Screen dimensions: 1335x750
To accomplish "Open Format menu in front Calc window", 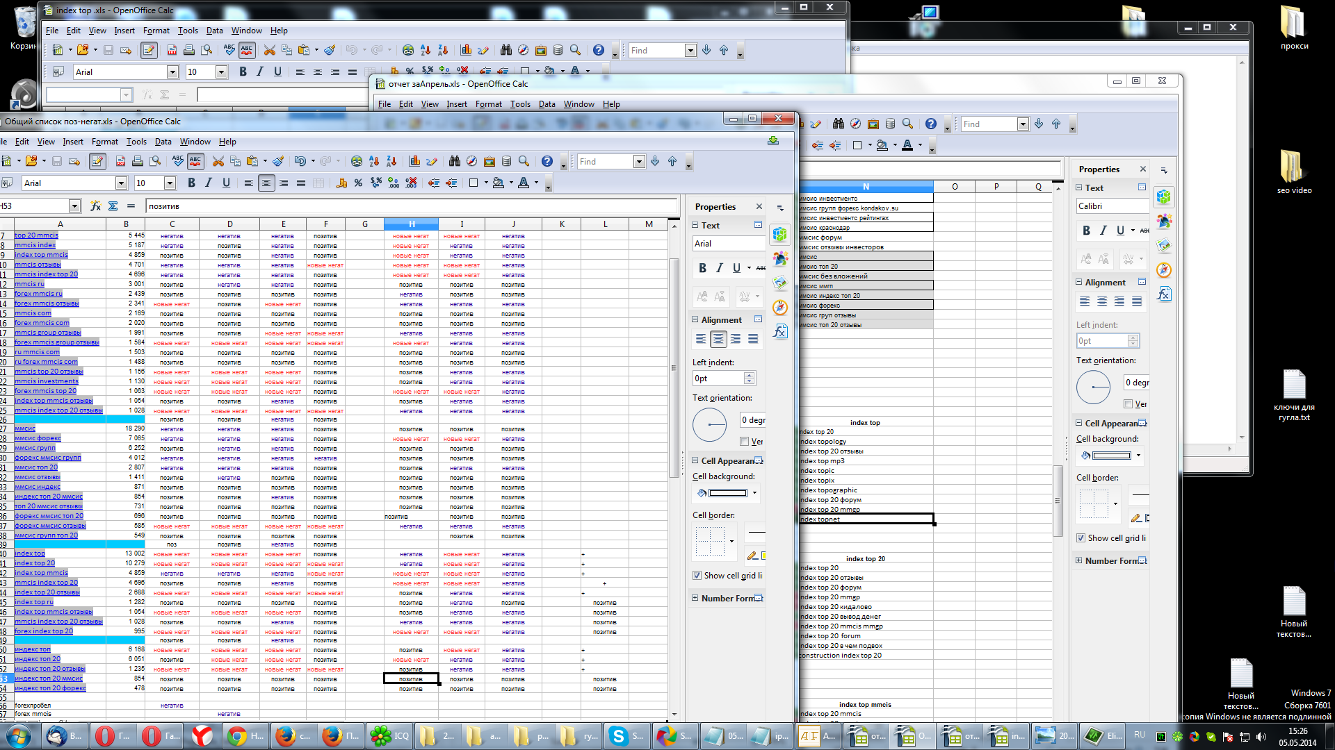I will pos(105,141).
